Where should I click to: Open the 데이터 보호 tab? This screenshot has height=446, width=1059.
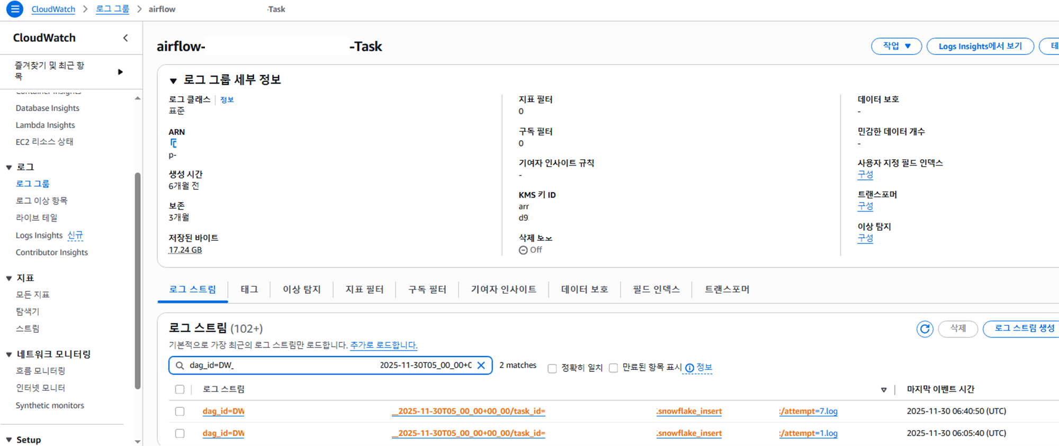(584, 289)
